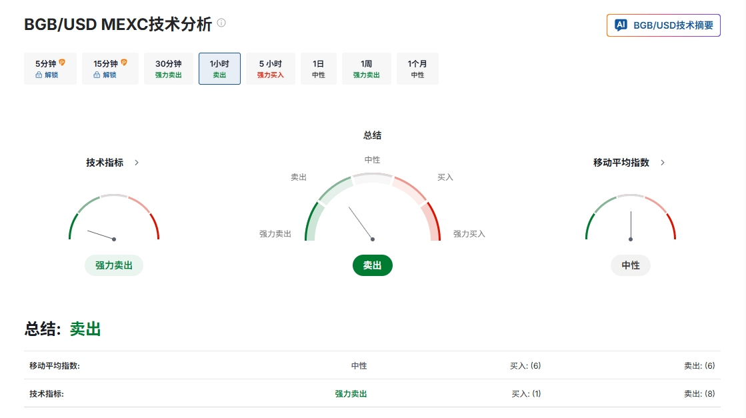Viewport: 746px width, 418px height.
Task: Click the 强力卖出 pill under 技术指标 gauge
Action: click(x=114, y=265)
